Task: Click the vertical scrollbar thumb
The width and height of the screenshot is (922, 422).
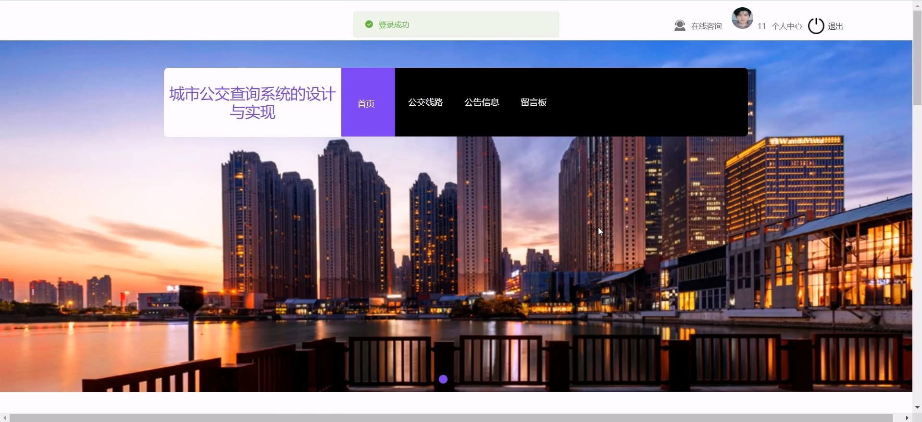Action: tap(917, 57)
